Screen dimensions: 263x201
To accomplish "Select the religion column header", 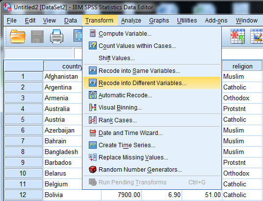I will coord(242,66).
